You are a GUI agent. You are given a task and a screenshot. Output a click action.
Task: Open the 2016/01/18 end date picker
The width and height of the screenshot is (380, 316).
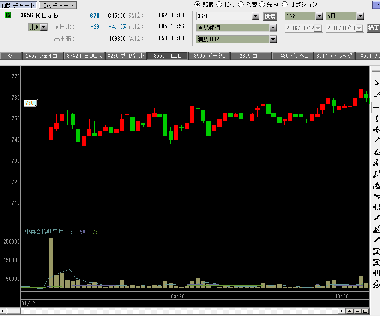pyautogui.click(x=359, y=28)
